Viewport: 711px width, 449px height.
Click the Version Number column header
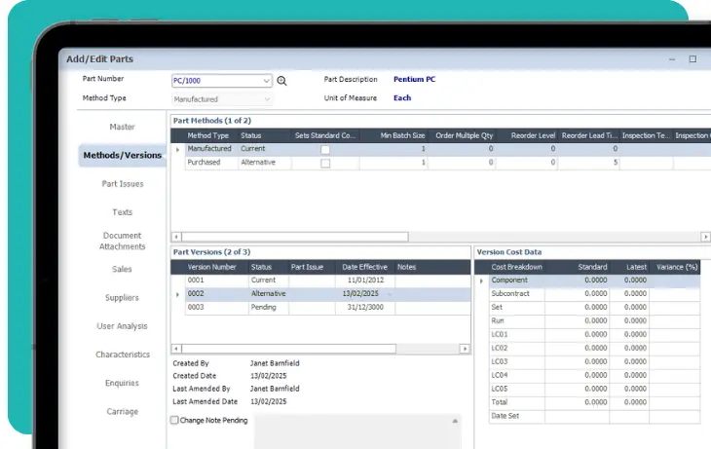coord(211,267)
